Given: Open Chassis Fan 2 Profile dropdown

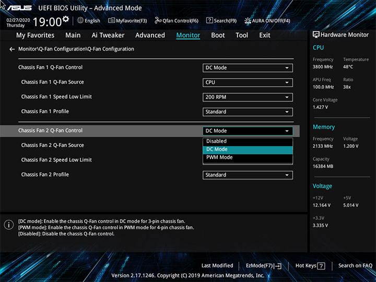Looking at the screenshot, I should click(248, 175).
